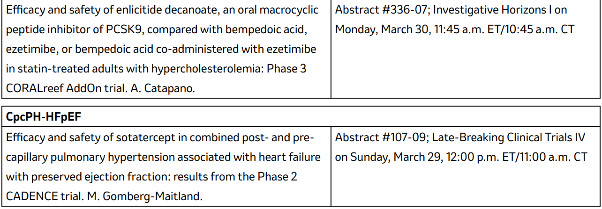This screenshot has height=209, width=602.
Task: Select the Investigative Horizons I session name
Action: point(493,10)
